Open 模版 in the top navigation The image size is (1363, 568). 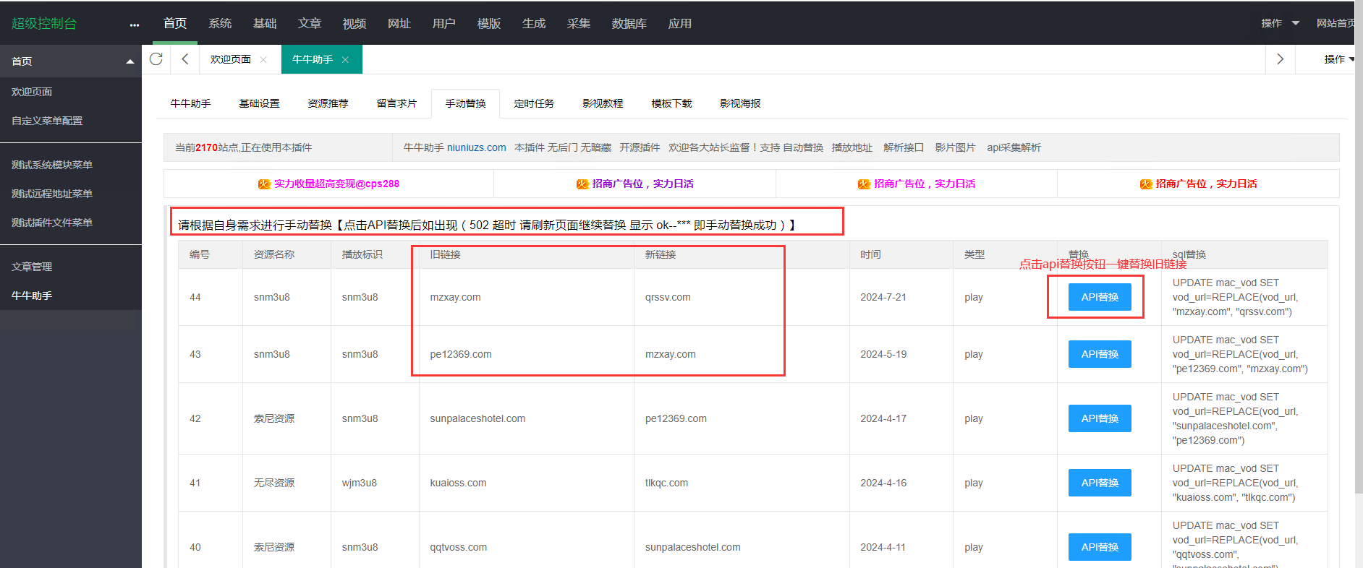[489, 23]
